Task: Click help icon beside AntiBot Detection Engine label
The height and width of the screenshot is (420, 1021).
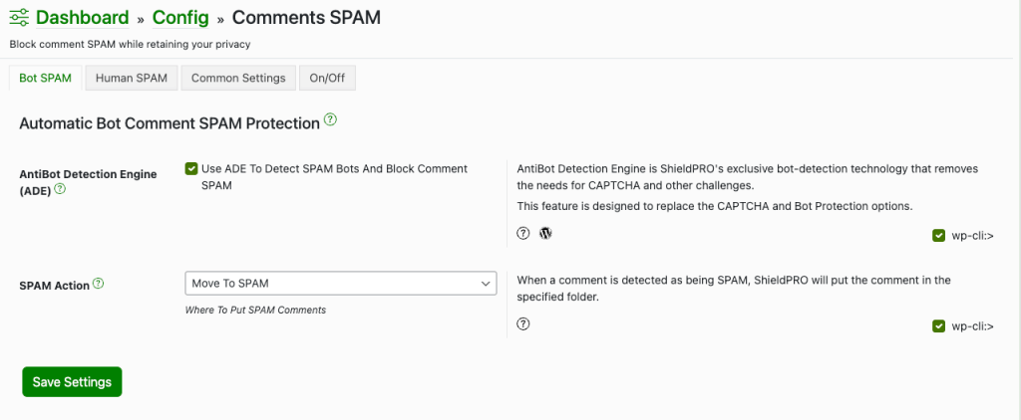Action: point(60,189)
